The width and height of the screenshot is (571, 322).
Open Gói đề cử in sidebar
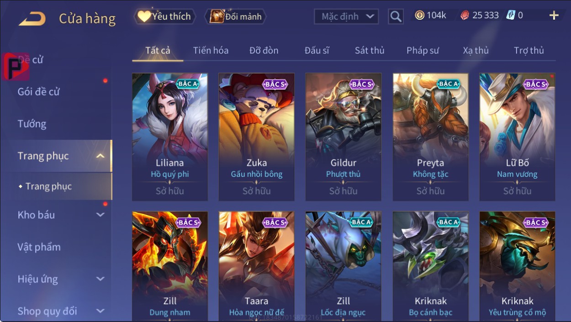(x=39, y=92)
